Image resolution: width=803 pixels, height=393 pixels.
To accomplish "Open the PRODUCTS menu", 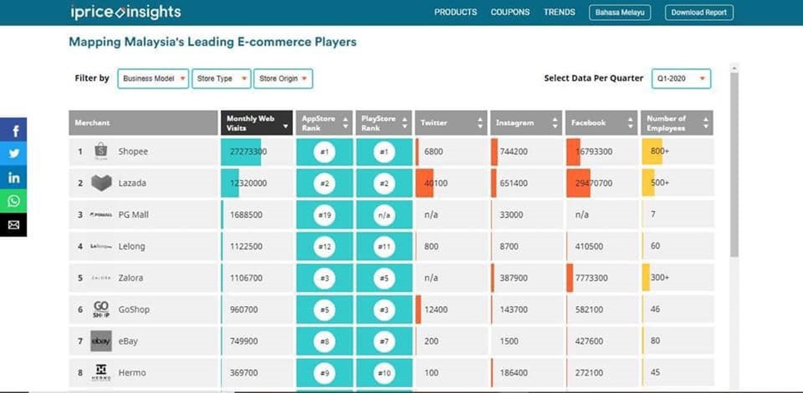I will 456,12.
